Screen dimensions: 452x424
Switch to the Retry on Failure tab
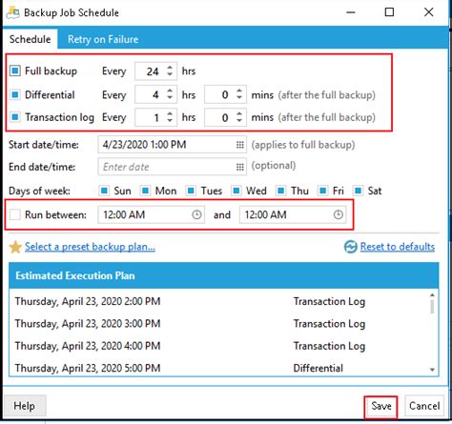(103, 39)
